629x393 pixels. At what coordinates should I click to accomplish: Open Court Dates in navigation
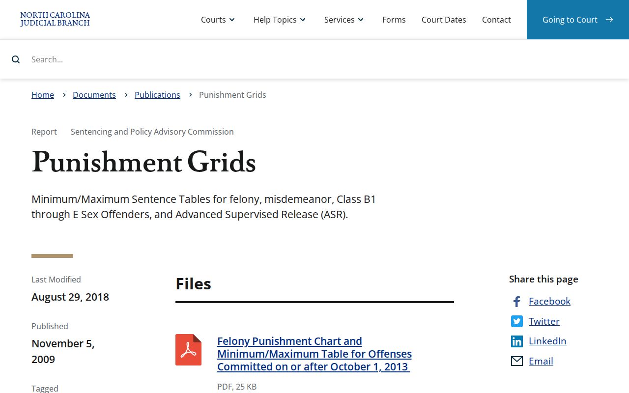[444, 20]
